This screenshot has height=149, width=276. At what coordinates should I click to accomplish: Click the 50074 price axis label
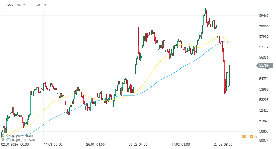point(264,140)
